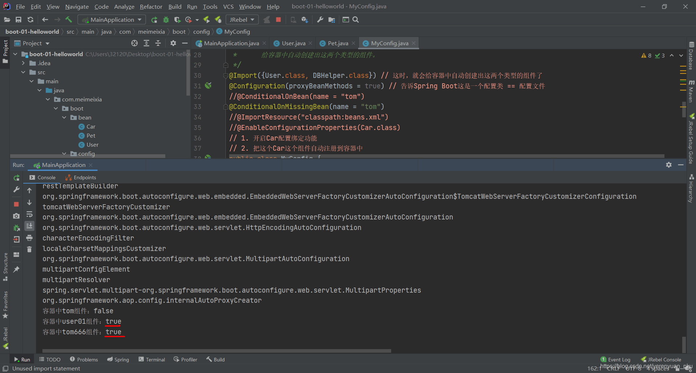Viewport: 696px width, 373px height.
Task: Toggle soft-wrap in console
Action: pos(29,214)
